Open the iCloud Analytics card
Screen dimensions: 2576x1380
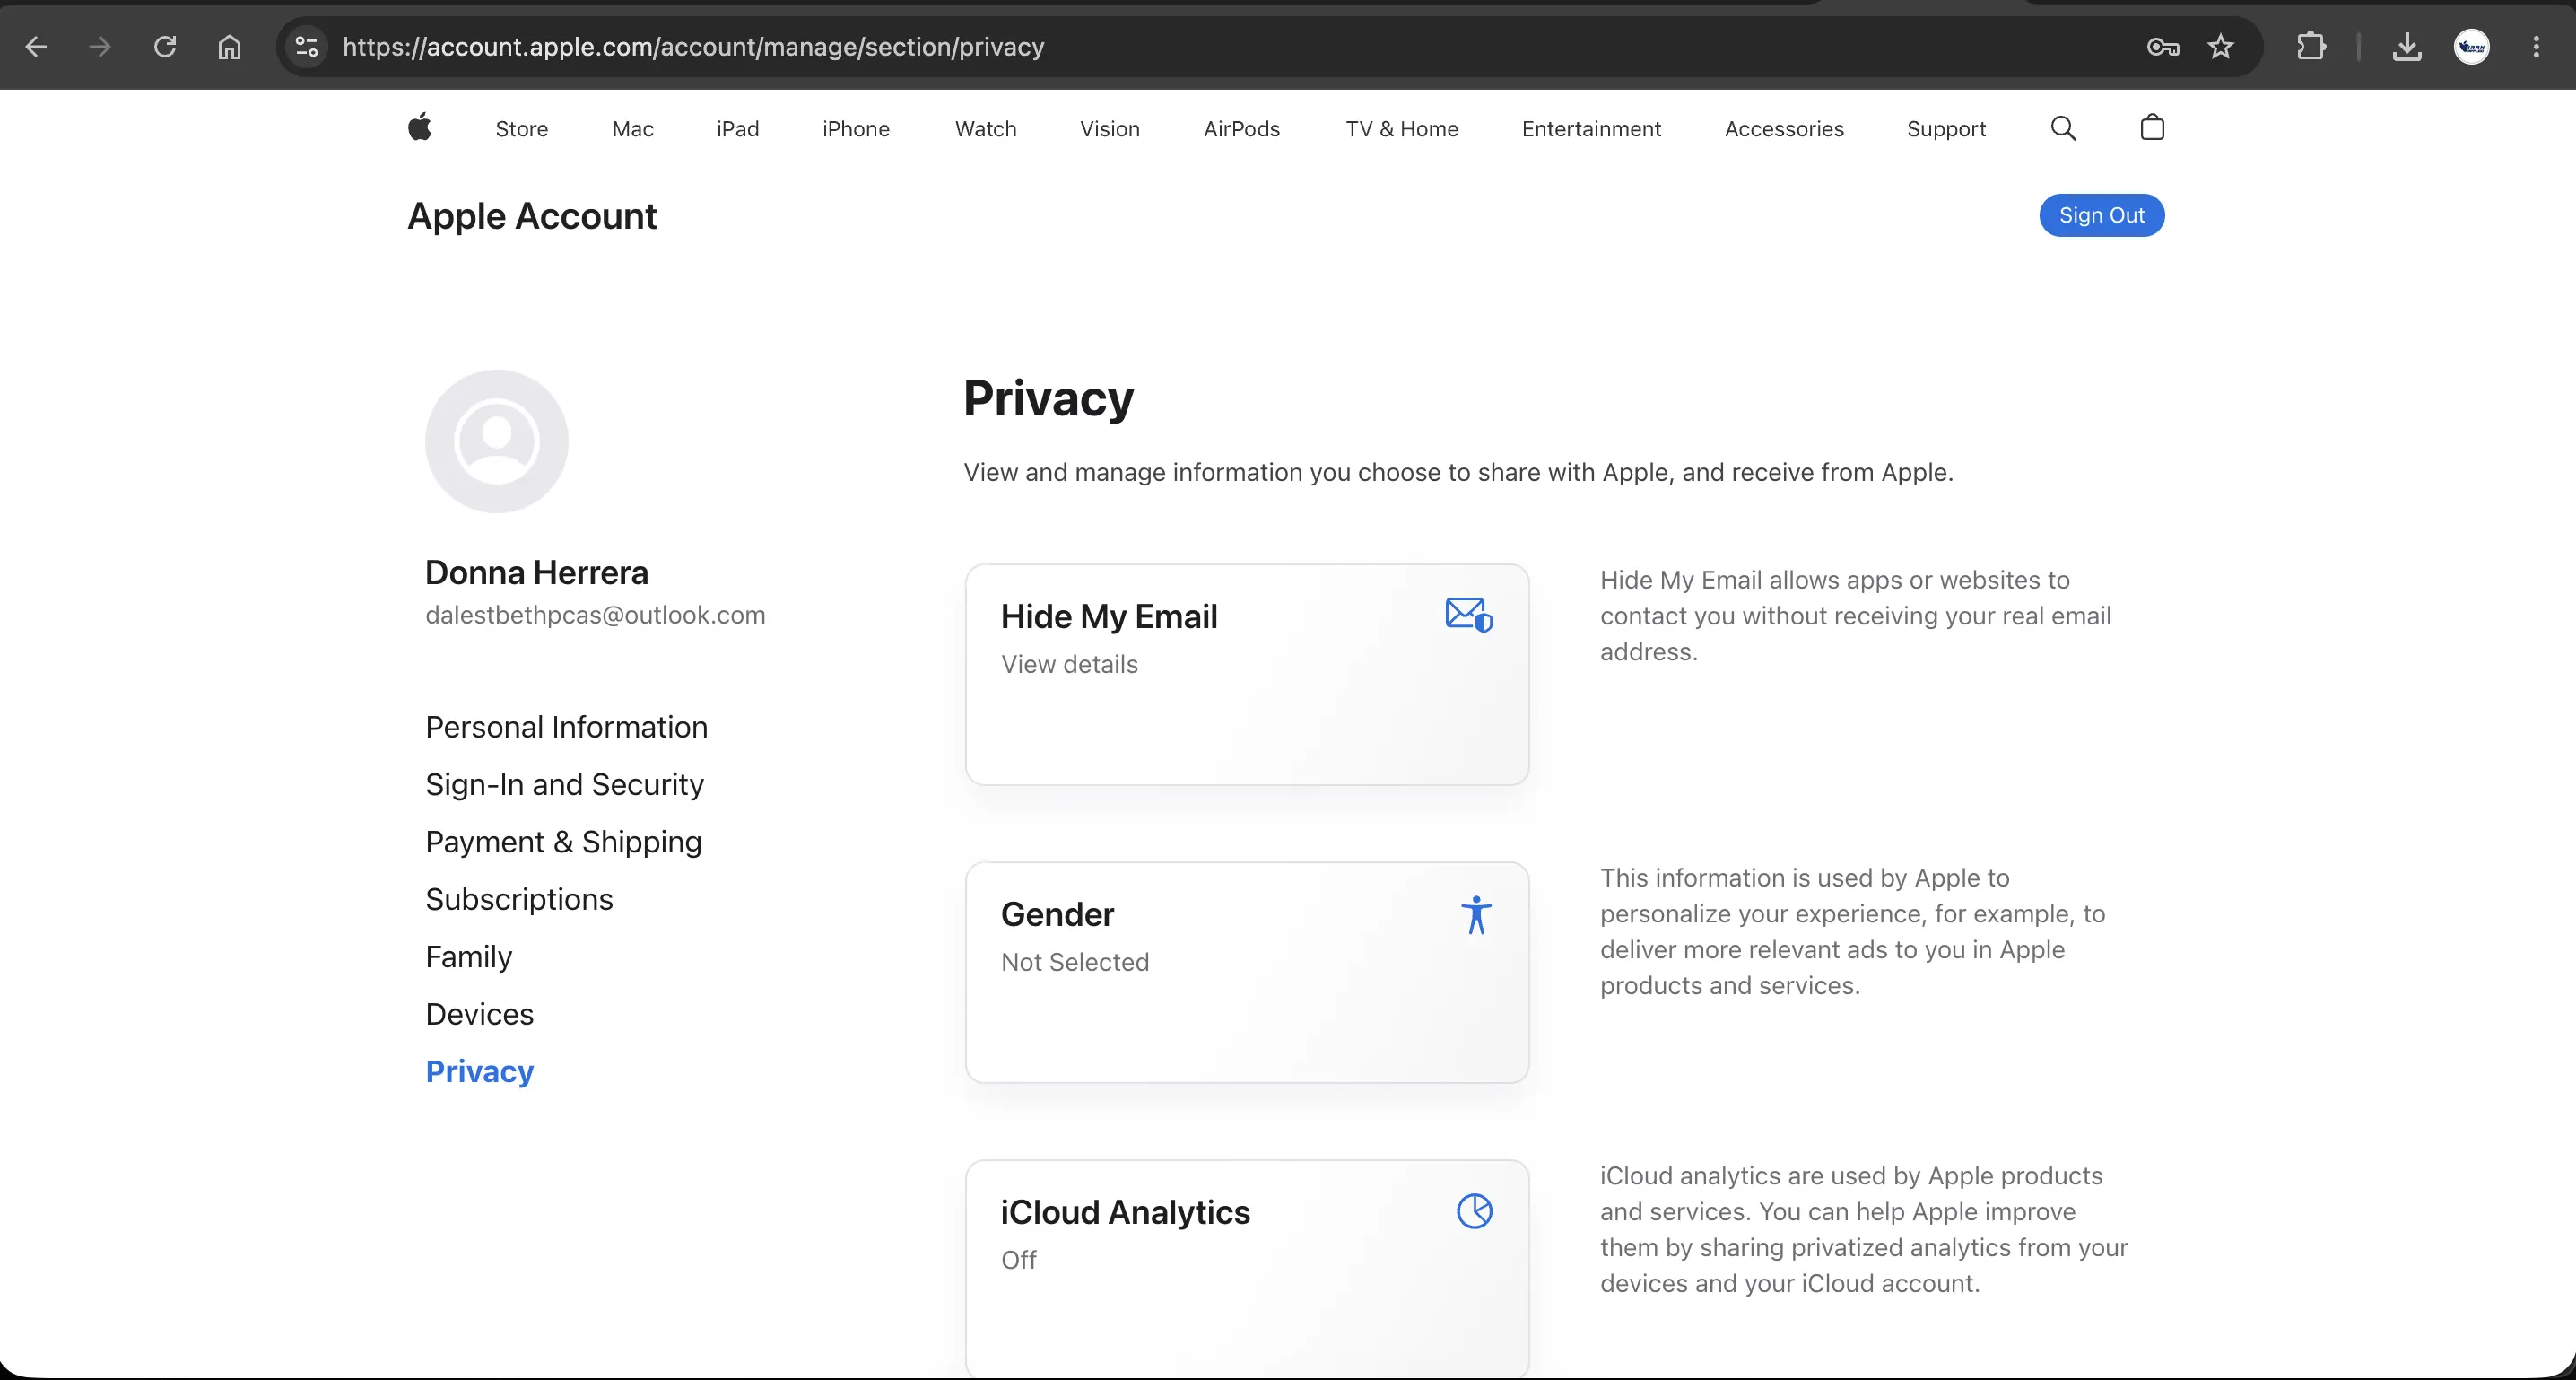(1247, 1269)
